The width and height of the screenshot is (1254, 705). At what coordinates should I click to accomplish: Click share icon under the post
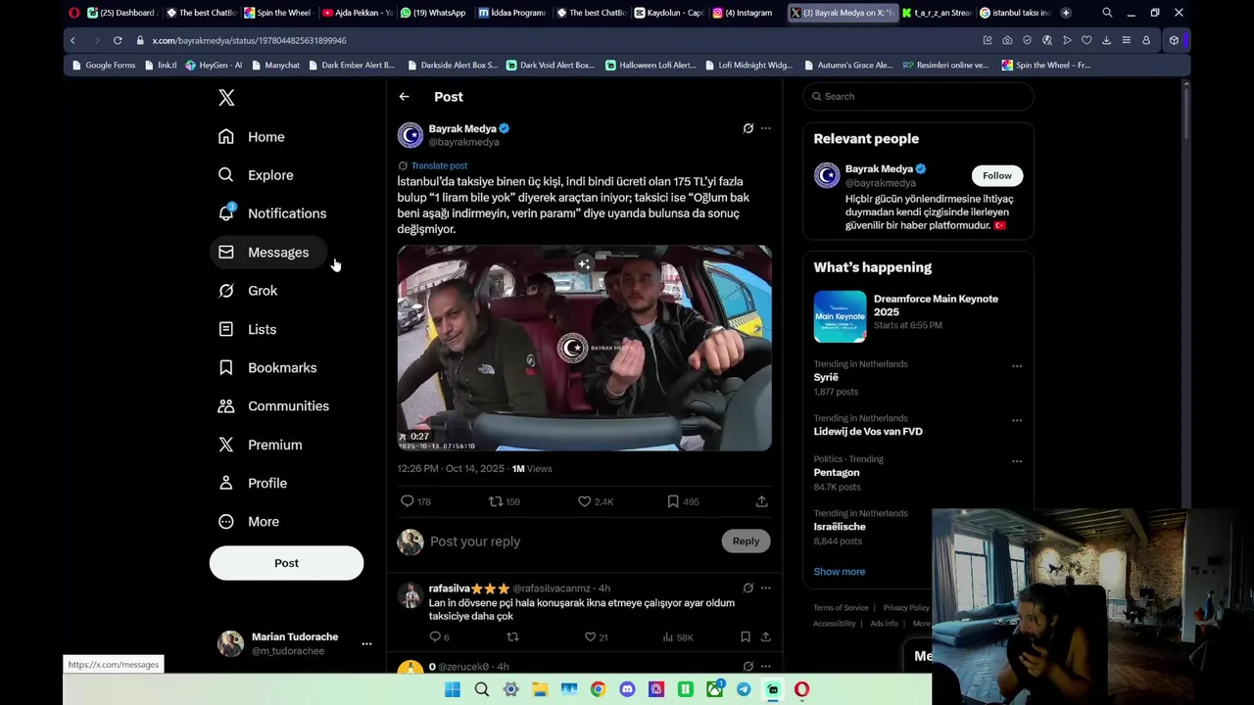[x=761, y=501]
